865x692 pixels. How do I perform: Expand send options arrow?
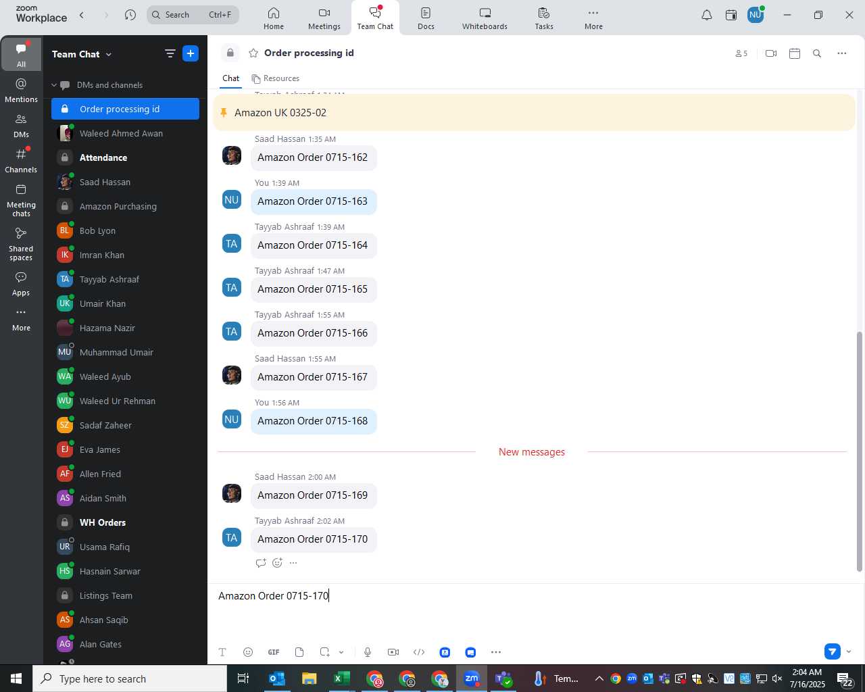(849, 651)
